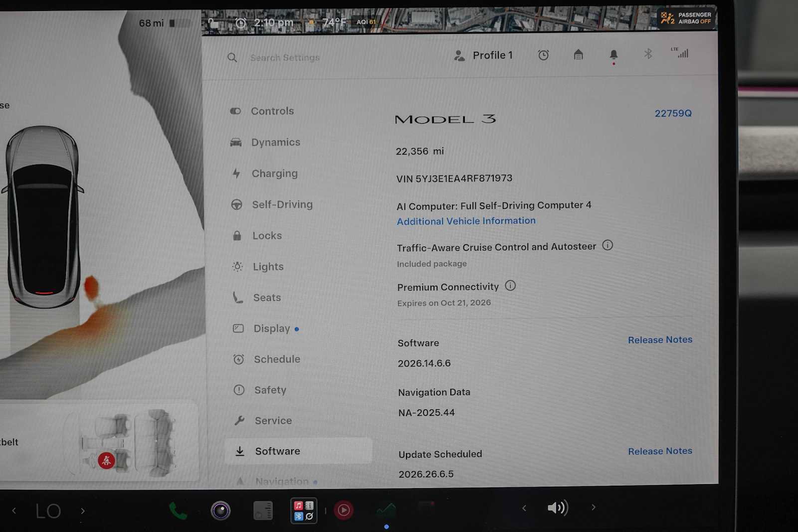The image size is (798, 532).
Task: Open the app launcher icon
Action: pyautogui.click(x=304, y=511)
